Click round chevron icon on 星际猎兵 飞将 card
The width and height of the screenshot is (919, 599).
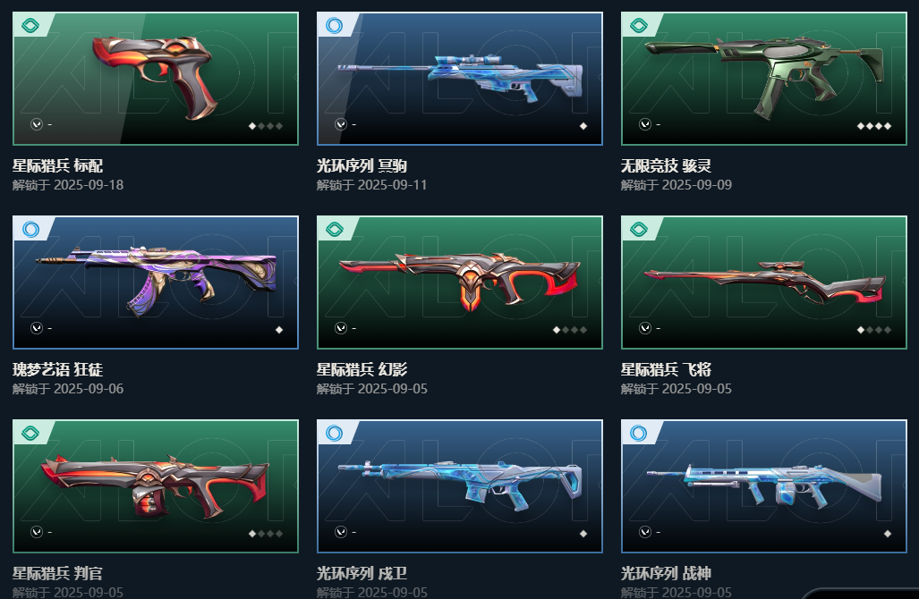point(644,328)
